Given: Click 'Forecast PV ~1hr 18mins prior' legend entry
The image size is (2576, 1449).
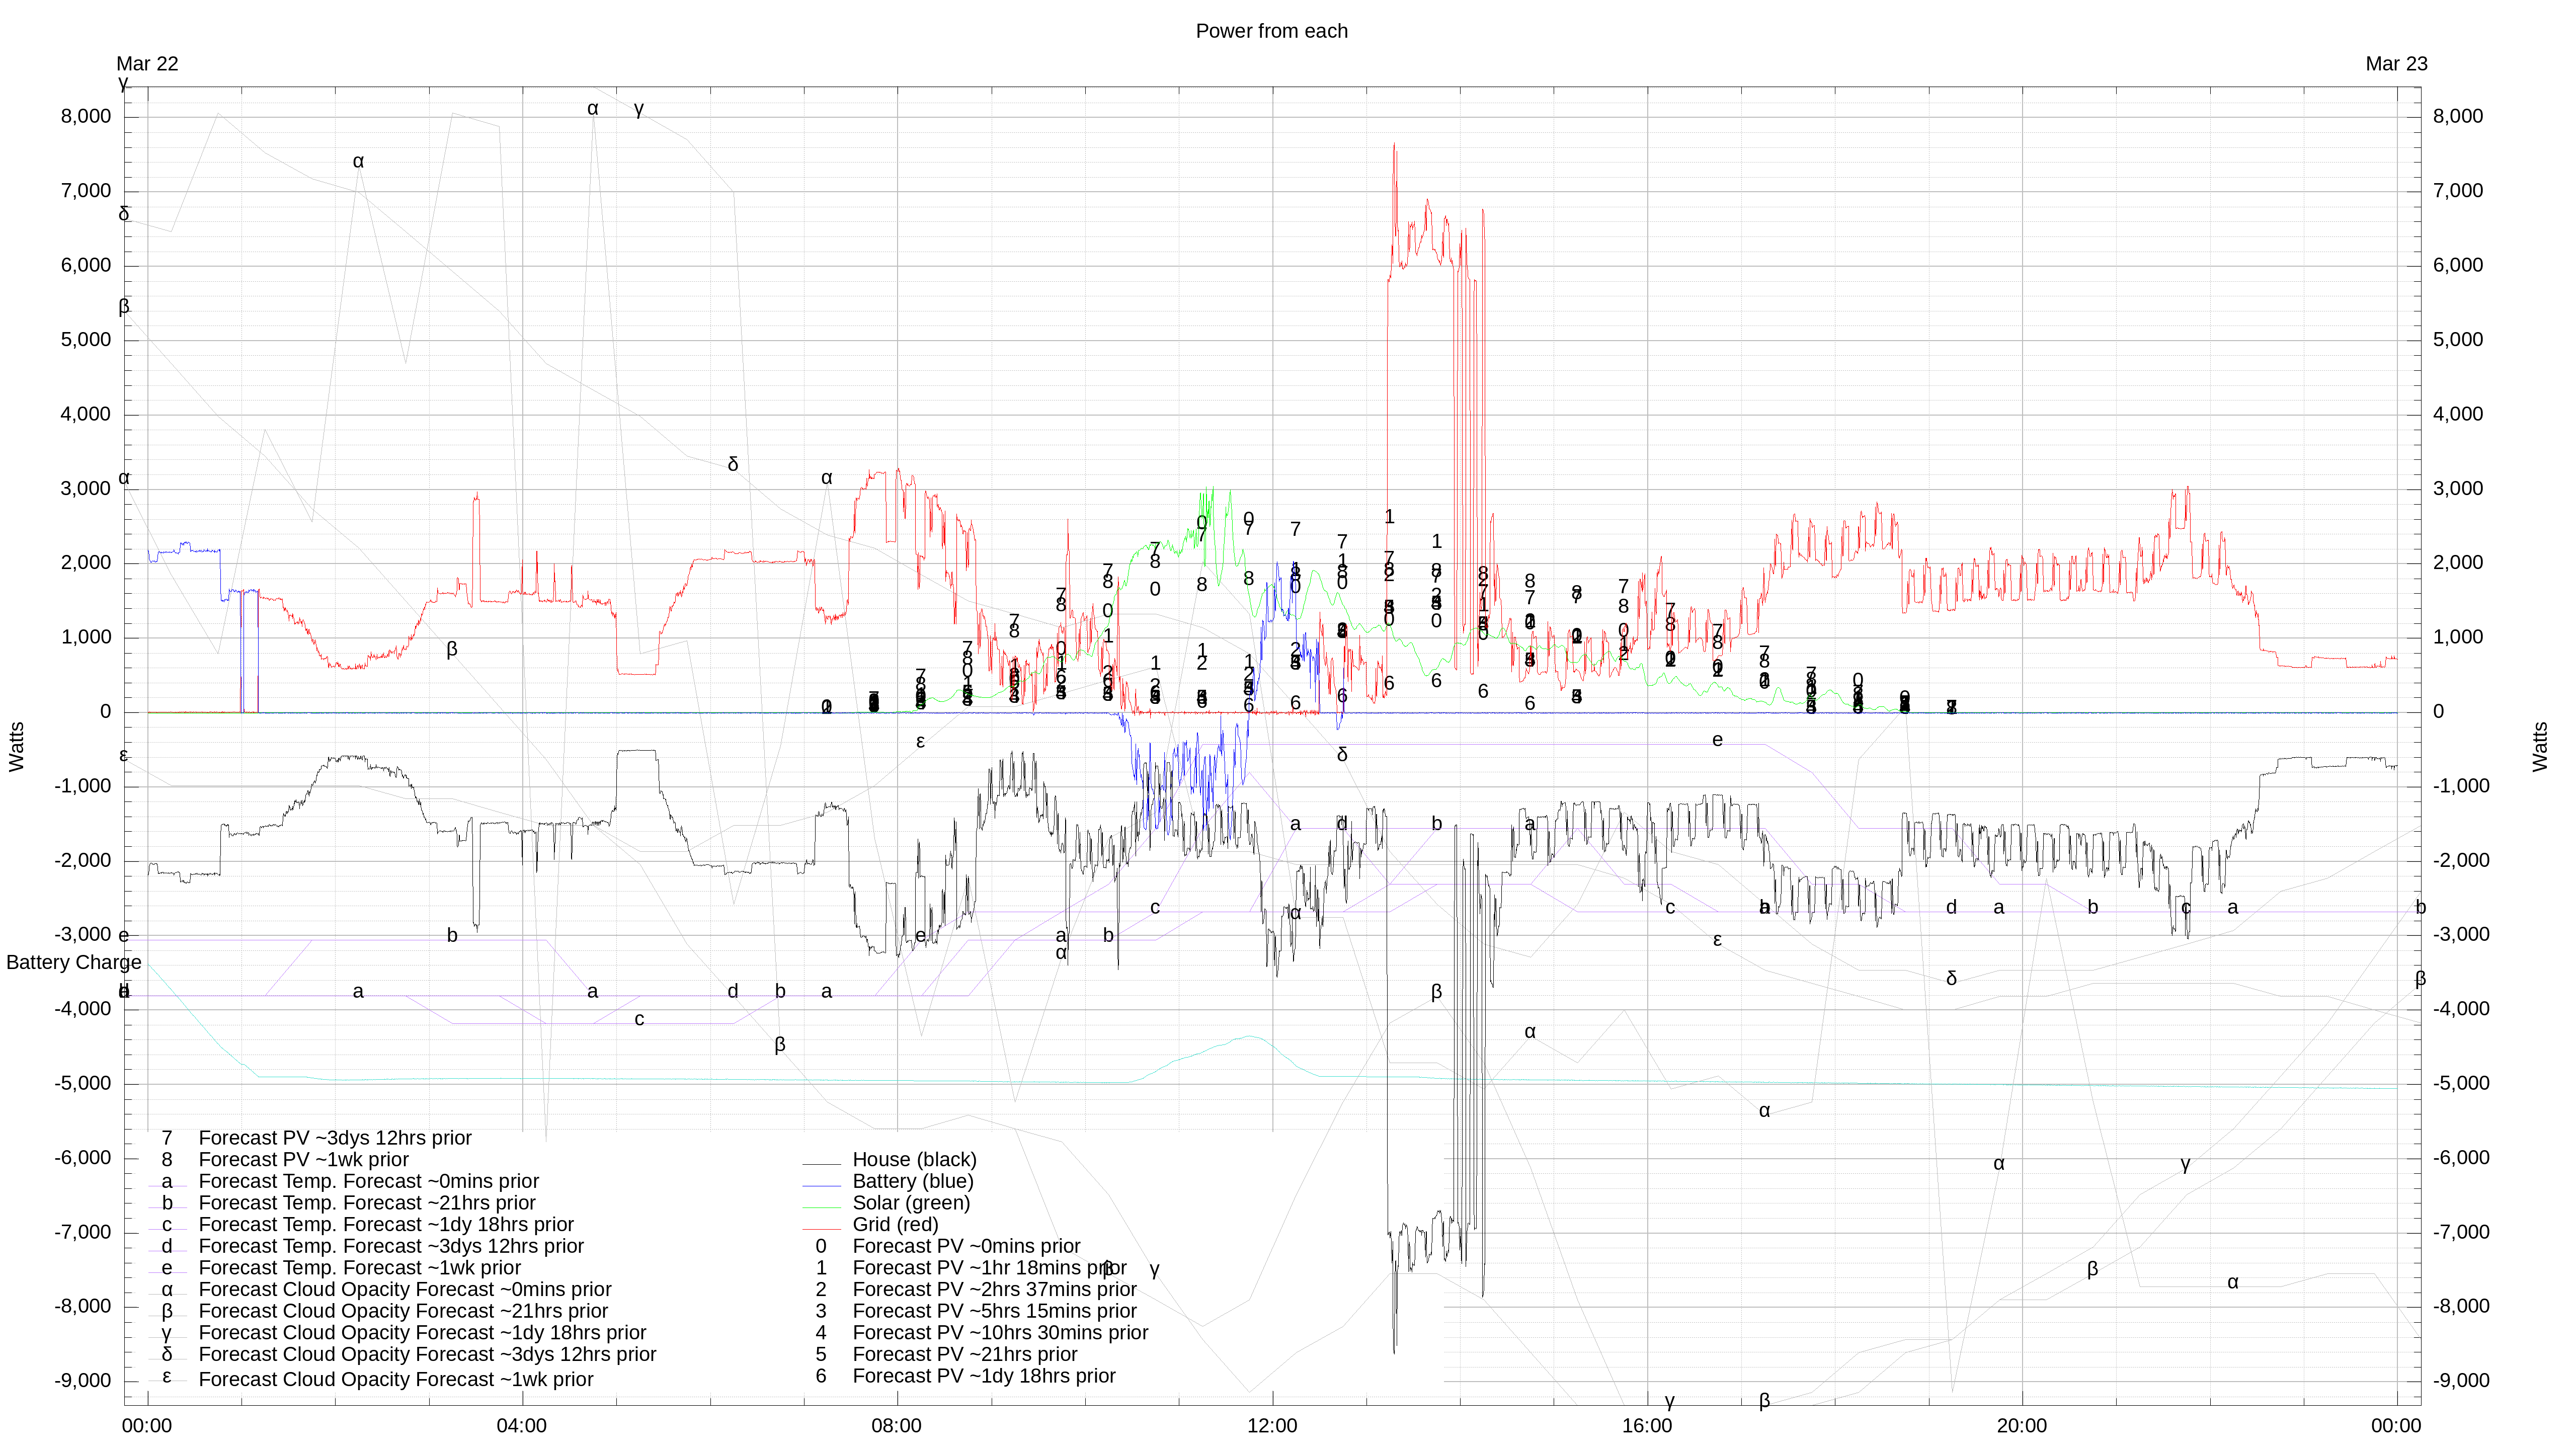Looking at the screenshot, I should 989,1268.
